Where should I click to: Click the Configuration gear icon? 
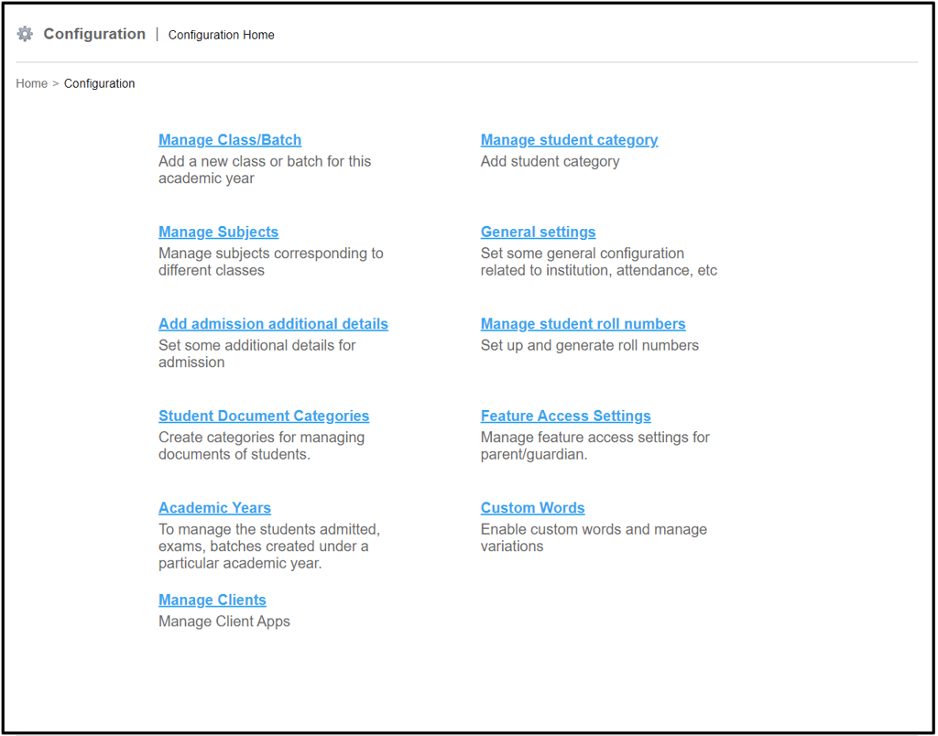coord(25,34)
